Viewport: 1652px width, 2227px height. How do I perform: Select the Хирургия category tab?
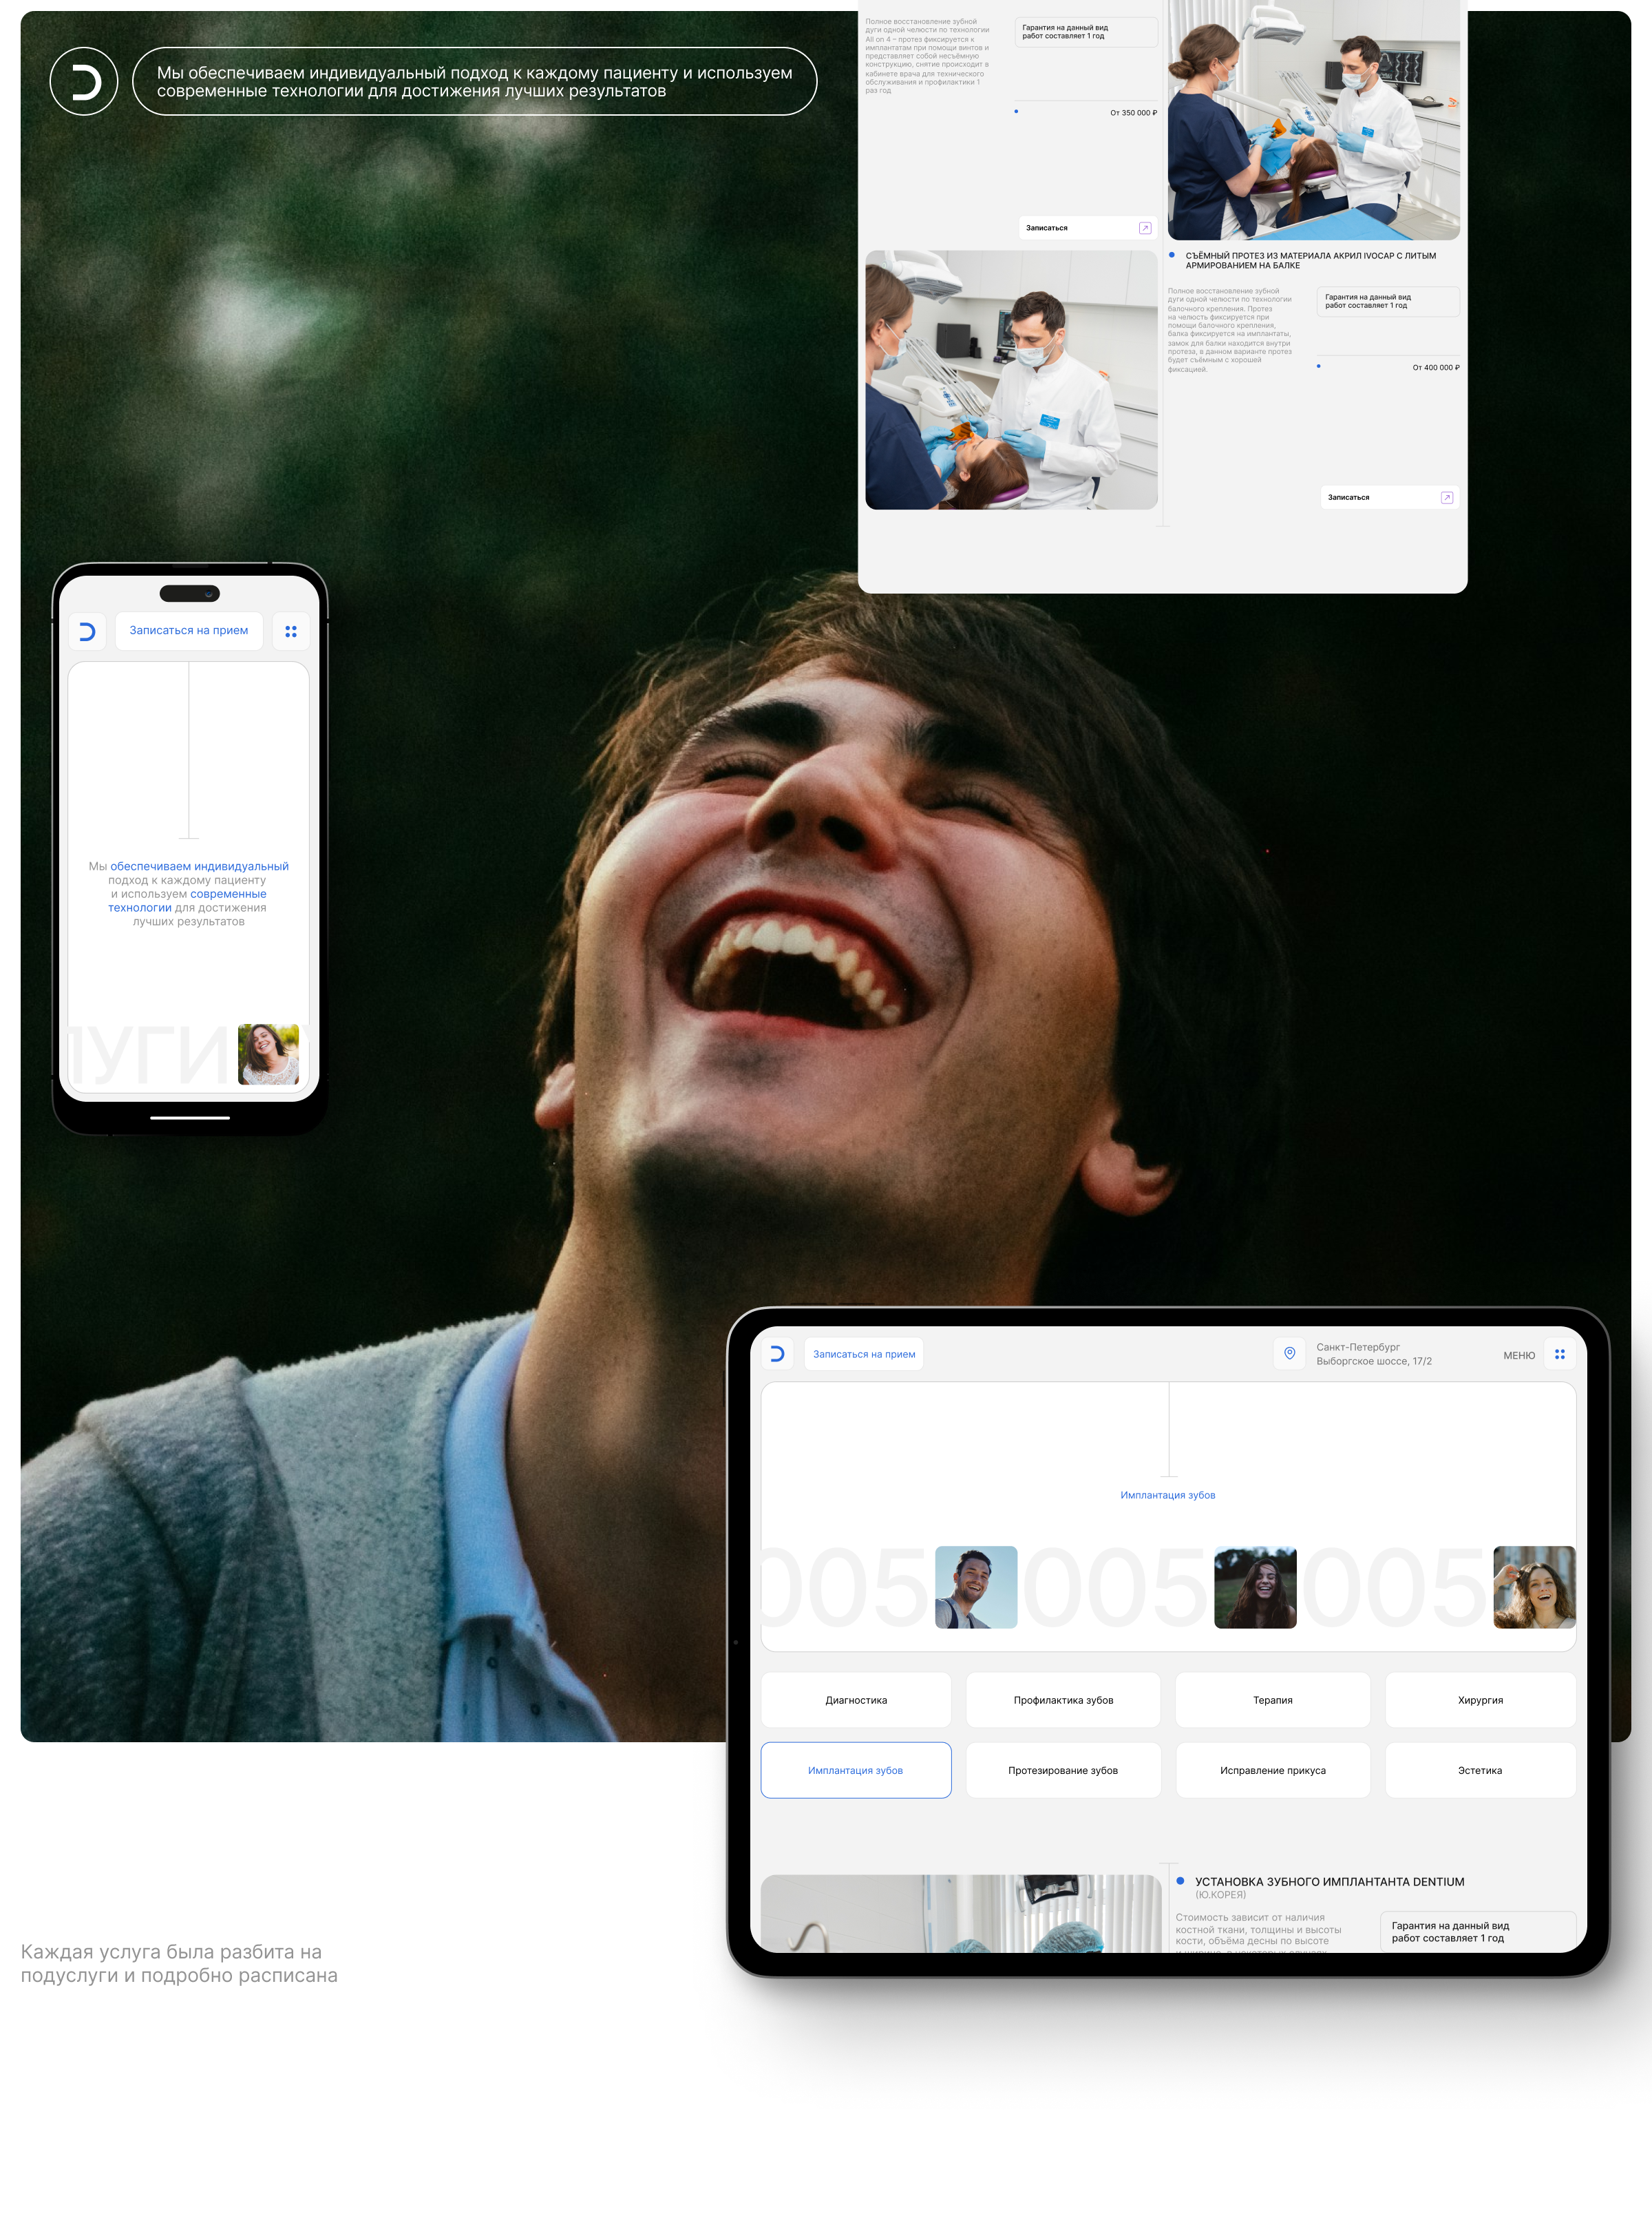click(x=1480, y=1700)
